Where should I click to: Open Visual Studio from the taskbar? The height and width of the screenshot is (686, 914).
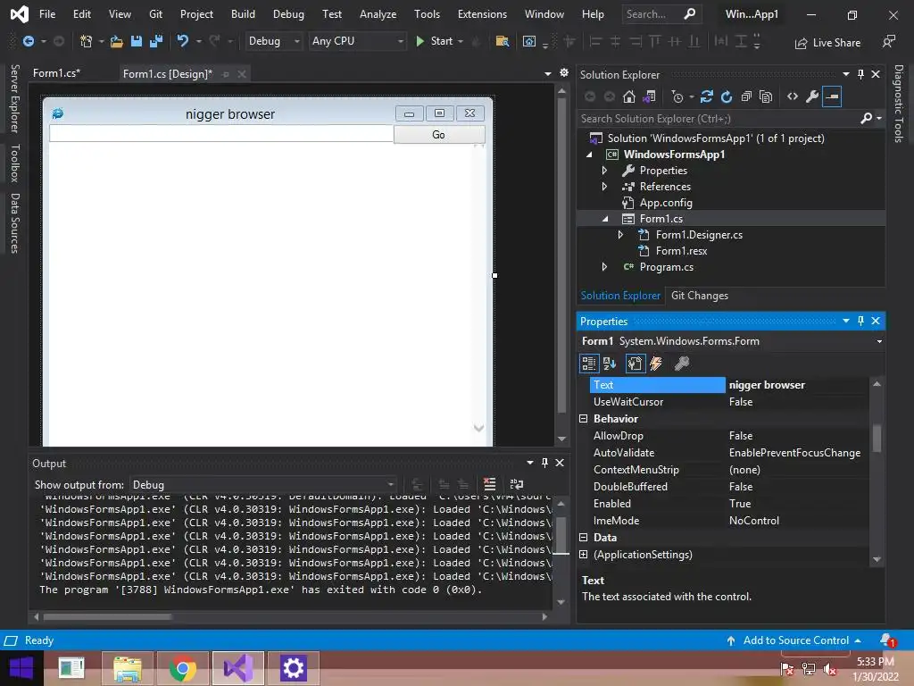(237, 668)
